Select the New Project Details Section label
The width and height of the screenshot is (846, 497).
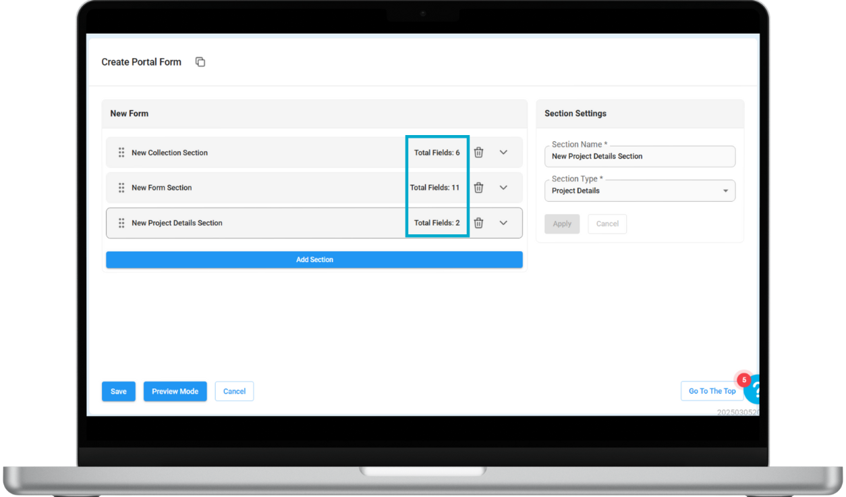pyautogui.click(x=177, y=223)
